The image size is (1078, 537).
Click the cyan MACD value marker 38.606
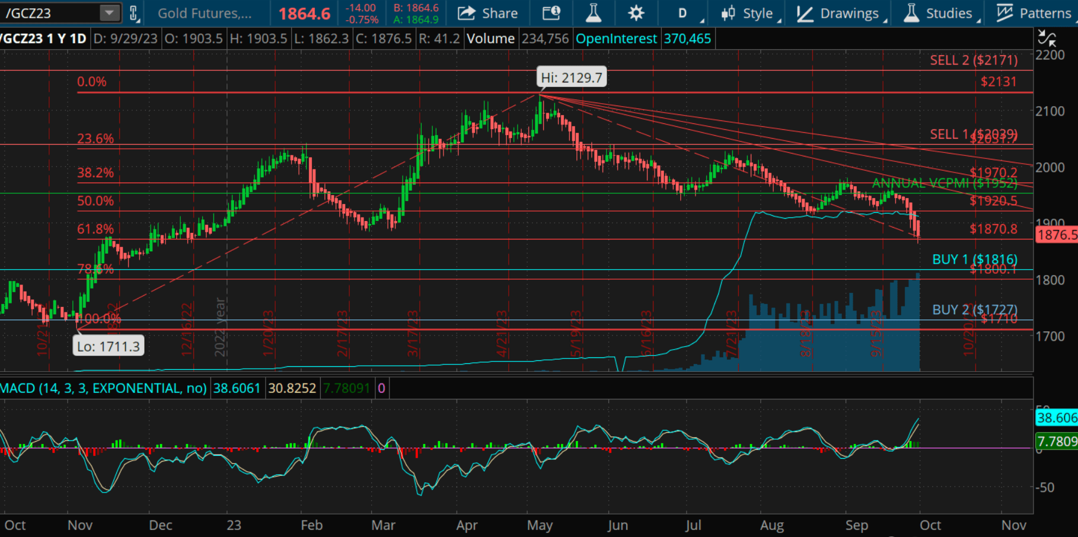(x=1057, y=418)
